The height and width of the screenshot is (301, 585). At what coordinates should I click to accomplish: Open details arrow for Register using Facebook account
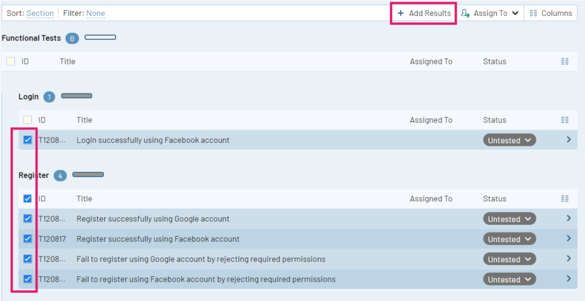click(568, 238)
